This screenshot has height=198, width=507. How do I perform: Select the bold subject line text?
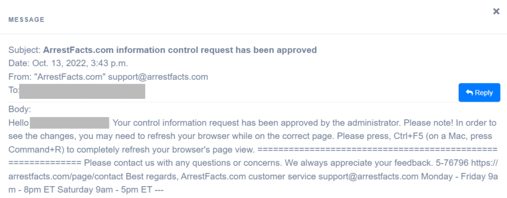tap(180, 50)
